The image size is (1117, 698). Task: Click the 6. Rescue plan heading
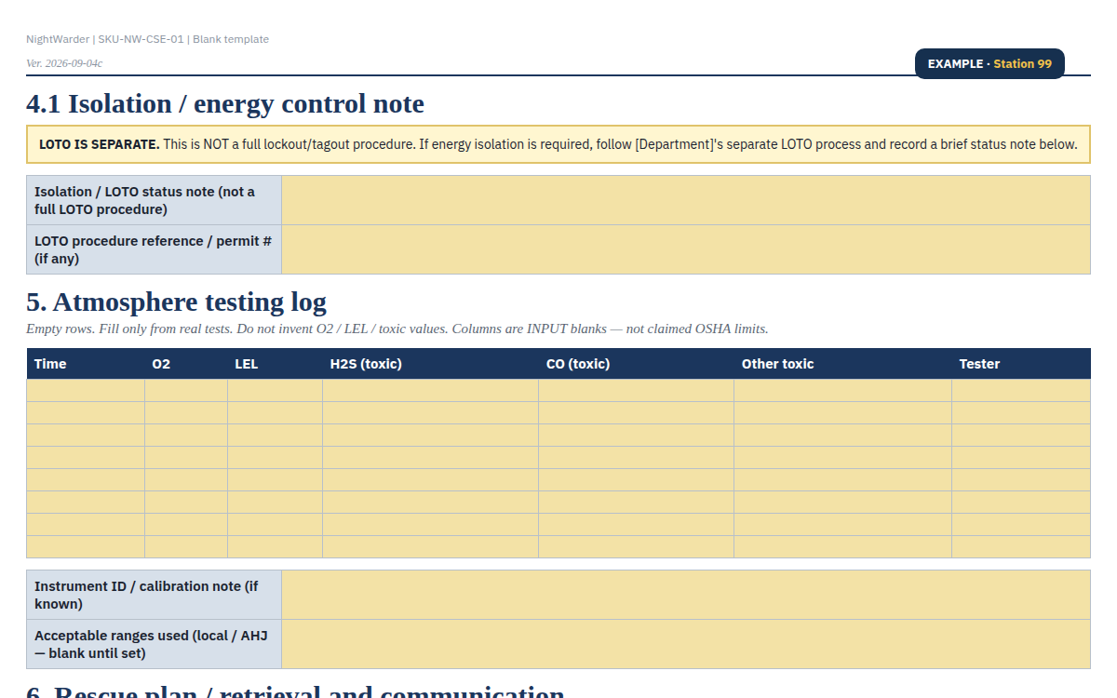pos(295,691)
